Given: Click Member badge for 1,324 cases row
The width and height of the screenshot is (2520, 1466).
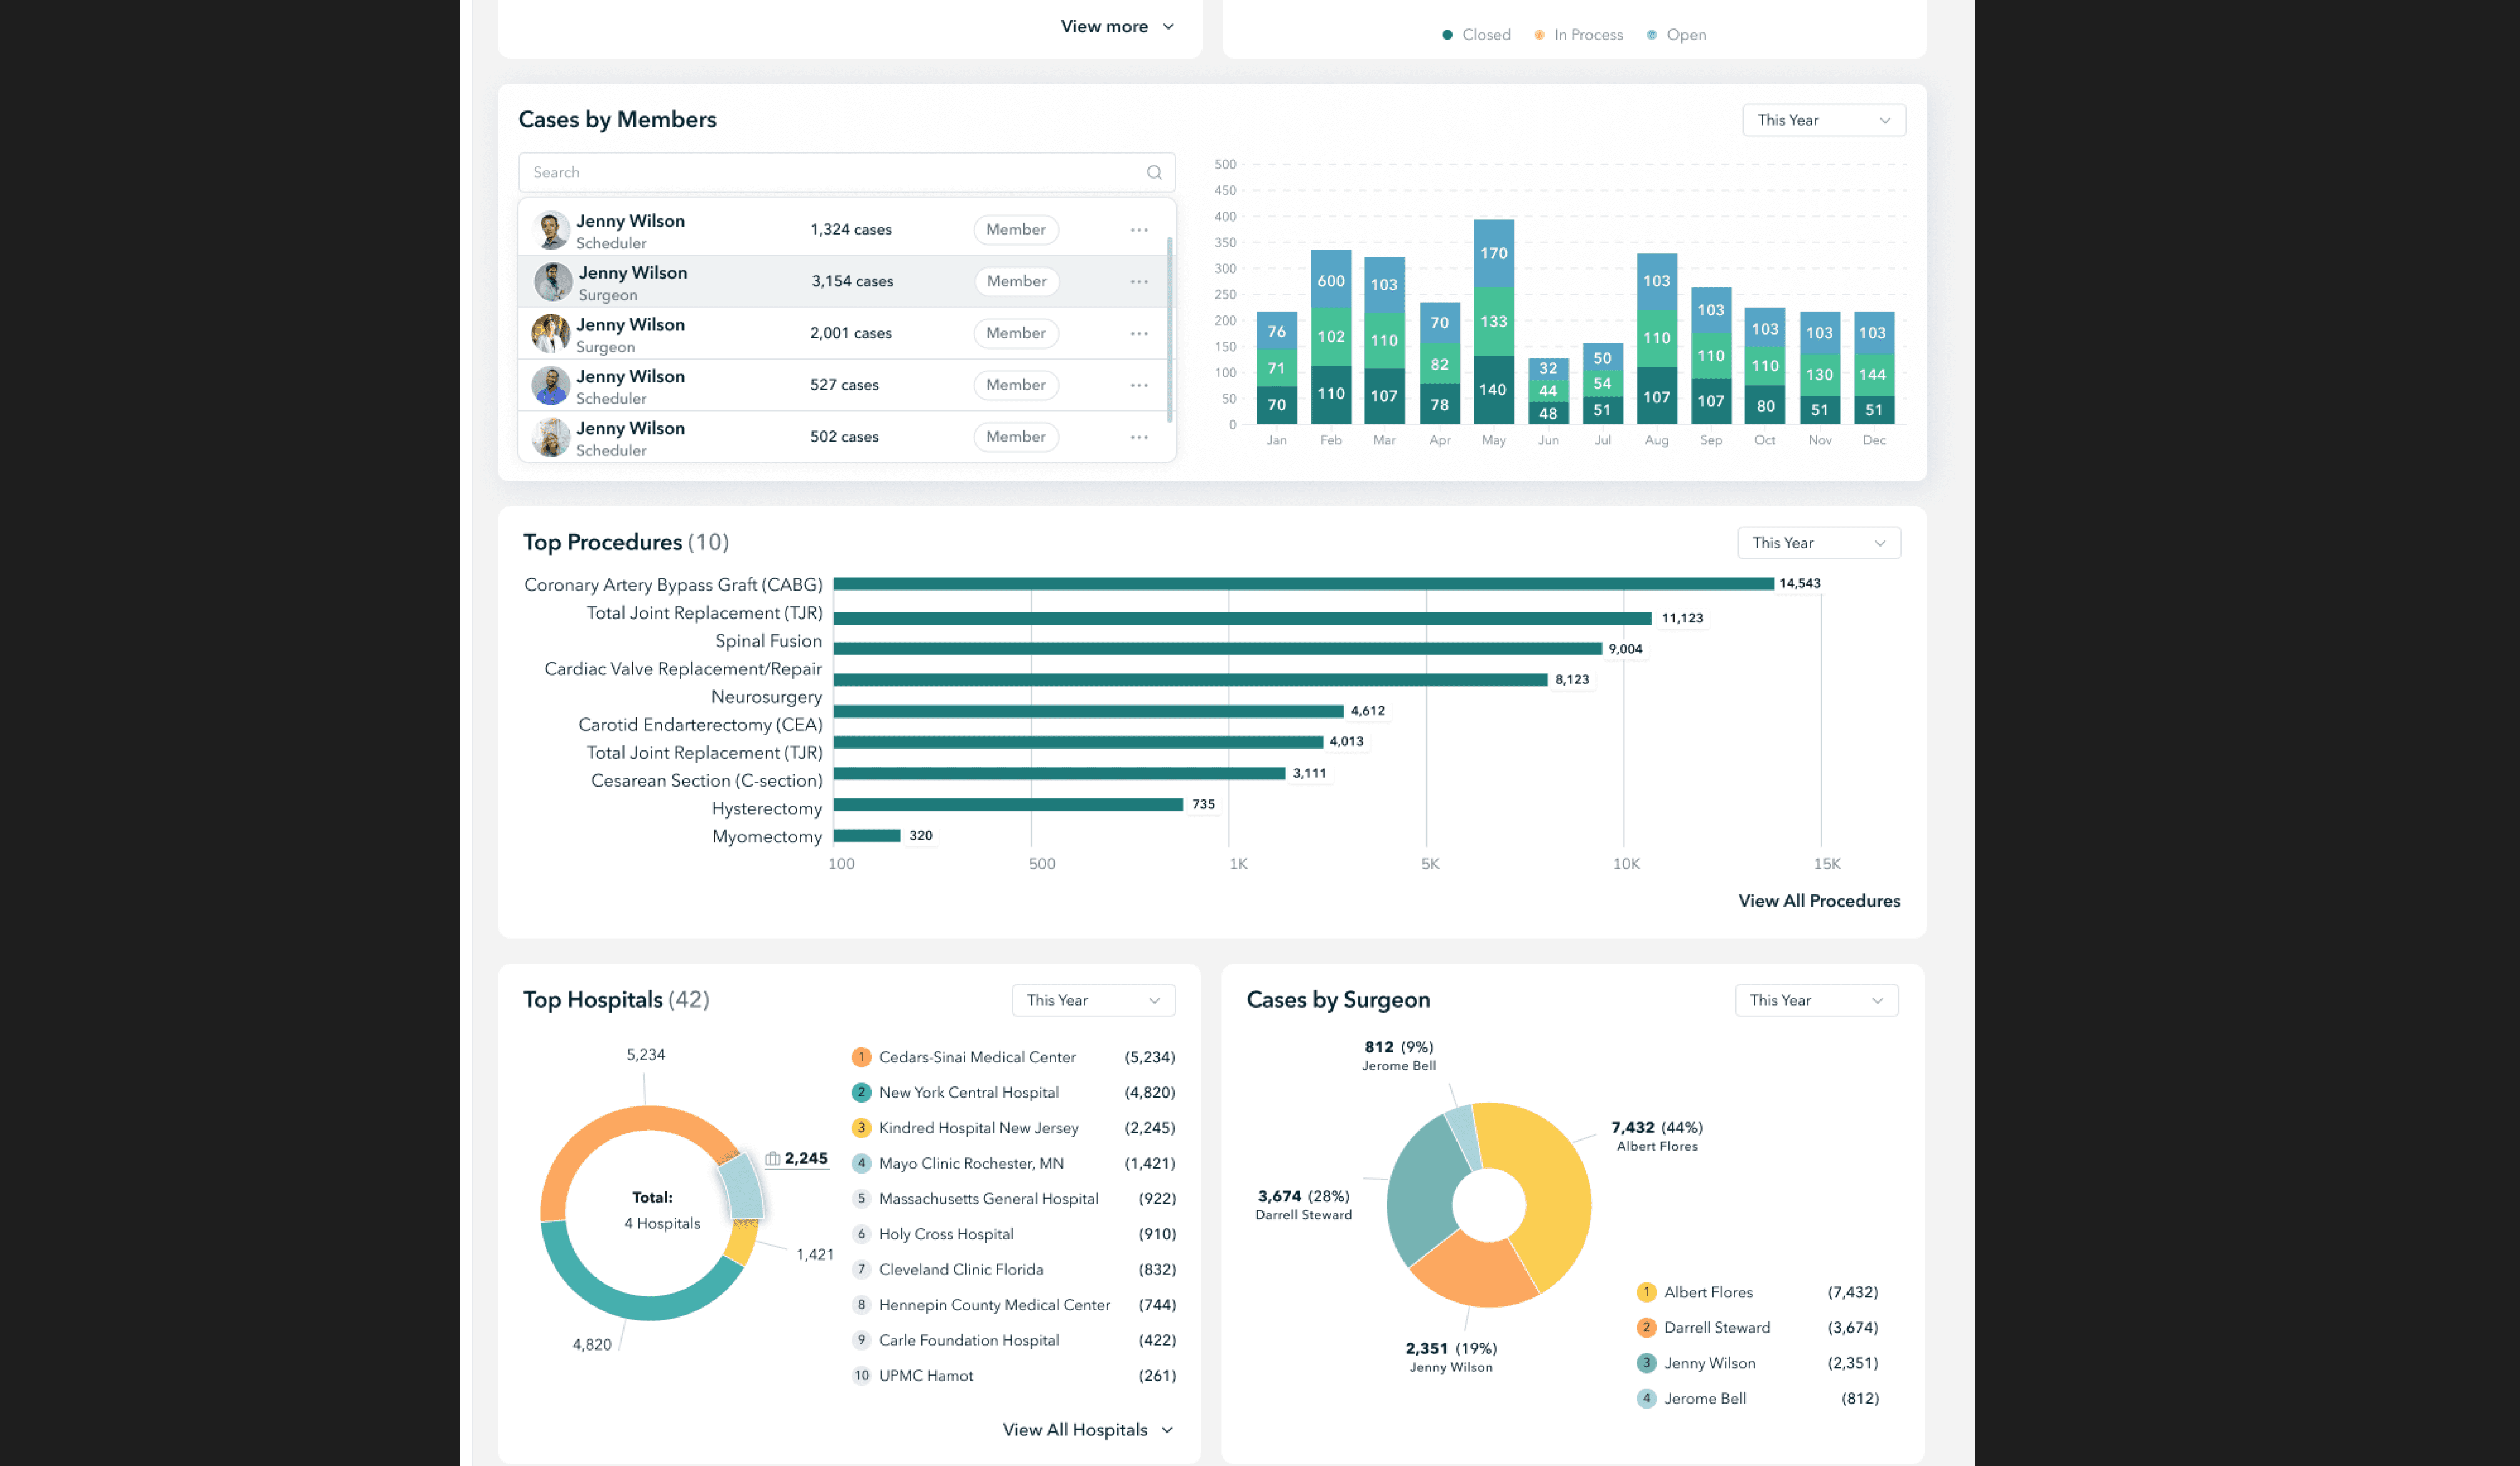Looking at the screenshot, I should [1016, 230].
